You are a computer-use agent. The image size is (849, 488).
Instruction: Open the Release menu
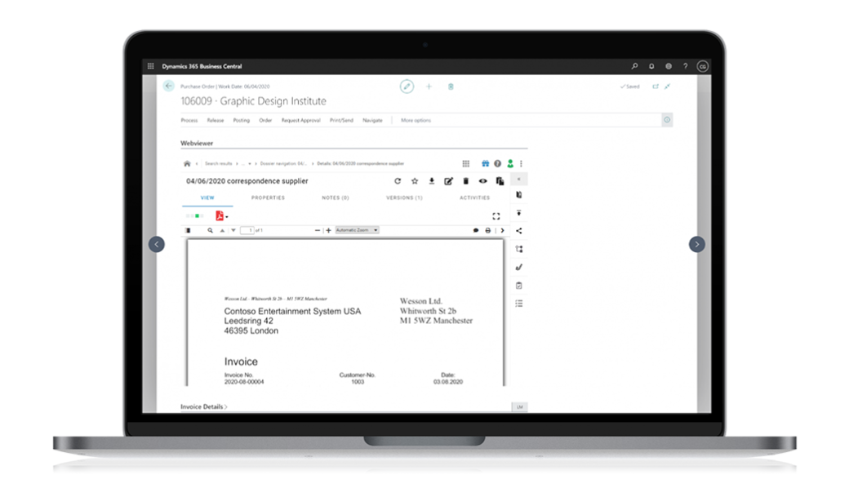tap(216, 121)
